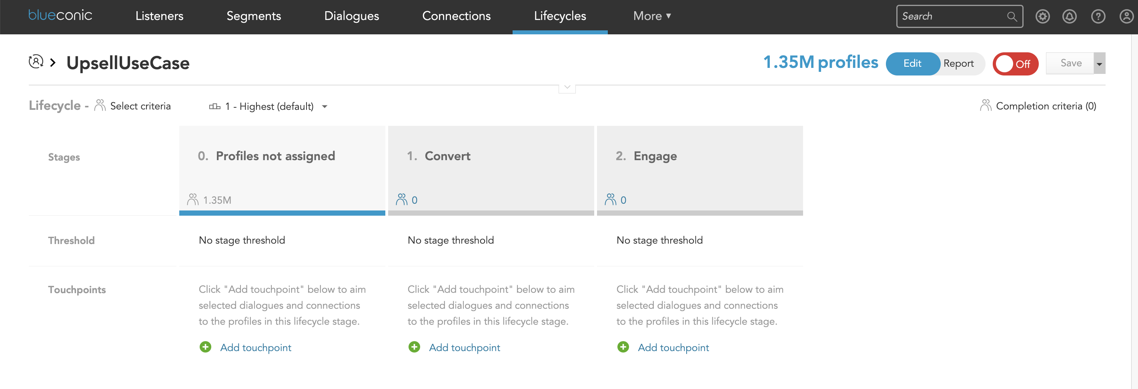Click the Select criteria people icon
The height and width of the screenshot is (389, 1138).
coord(100,105)
